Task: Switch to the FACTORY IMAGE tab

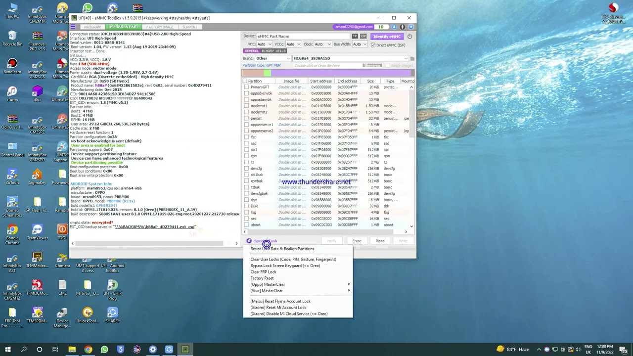Action: coord(160,27)
